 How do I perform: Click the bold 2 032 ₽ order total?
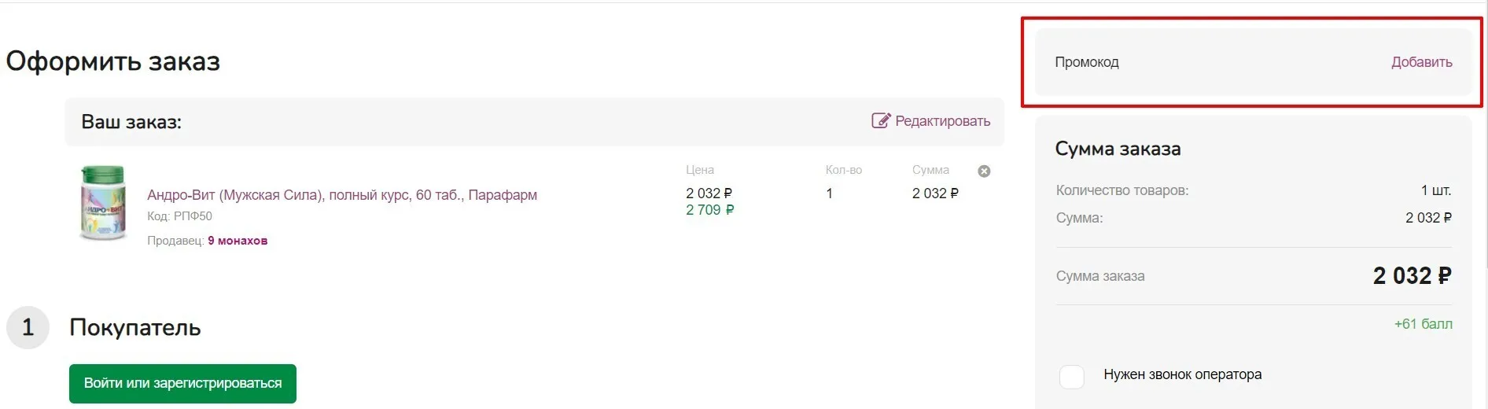[x=1412, y=276]
